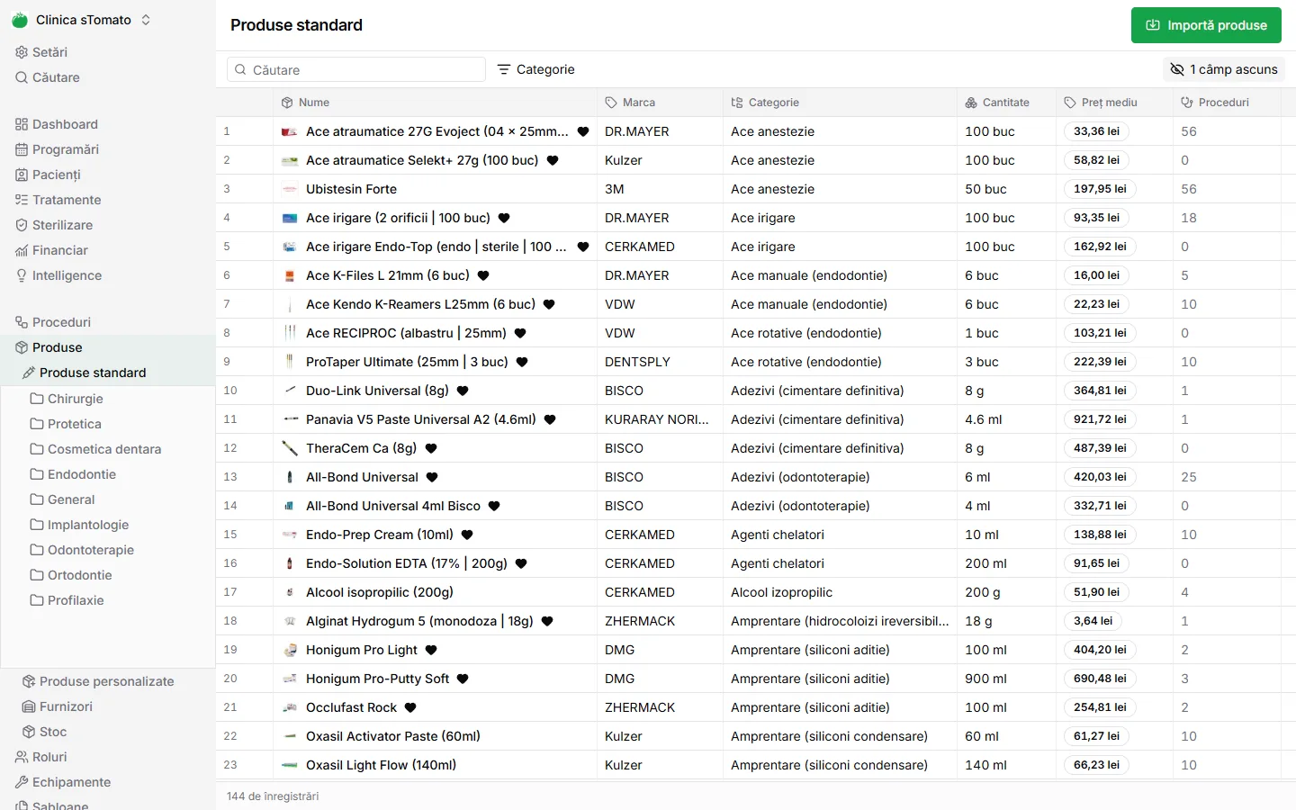The height and width of the screenshot is (810, 1296).
Task: Click the Panavia V5 Paste Universal A2 name
Action: click(x=420, y=419)
